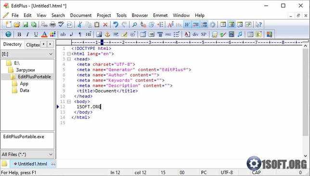Insert paragraph tag with pilcrow icon
310x176 pixels.
coord(80,34)
